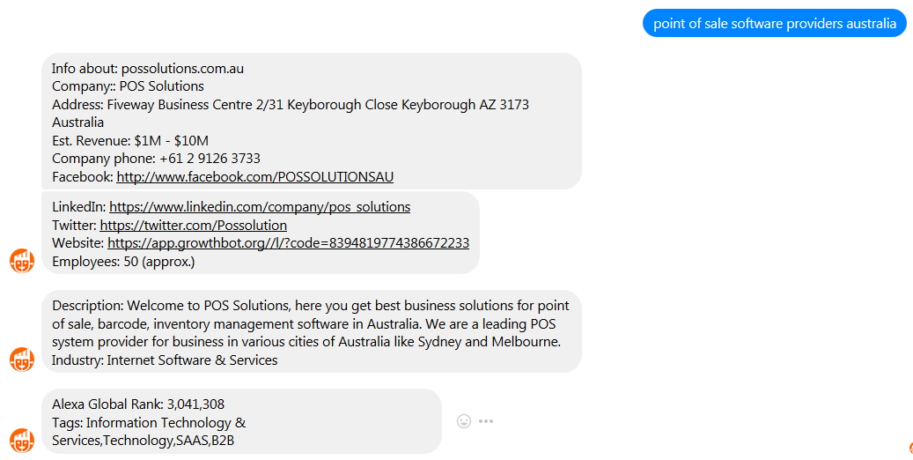Click the company phone number +61 2 9126 3733
Viewport: 913px width, 460px height.
(x=210, y=159)
